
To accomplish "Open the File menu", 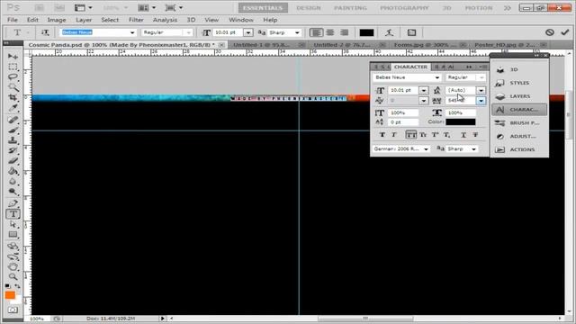I will pos(12,20).
